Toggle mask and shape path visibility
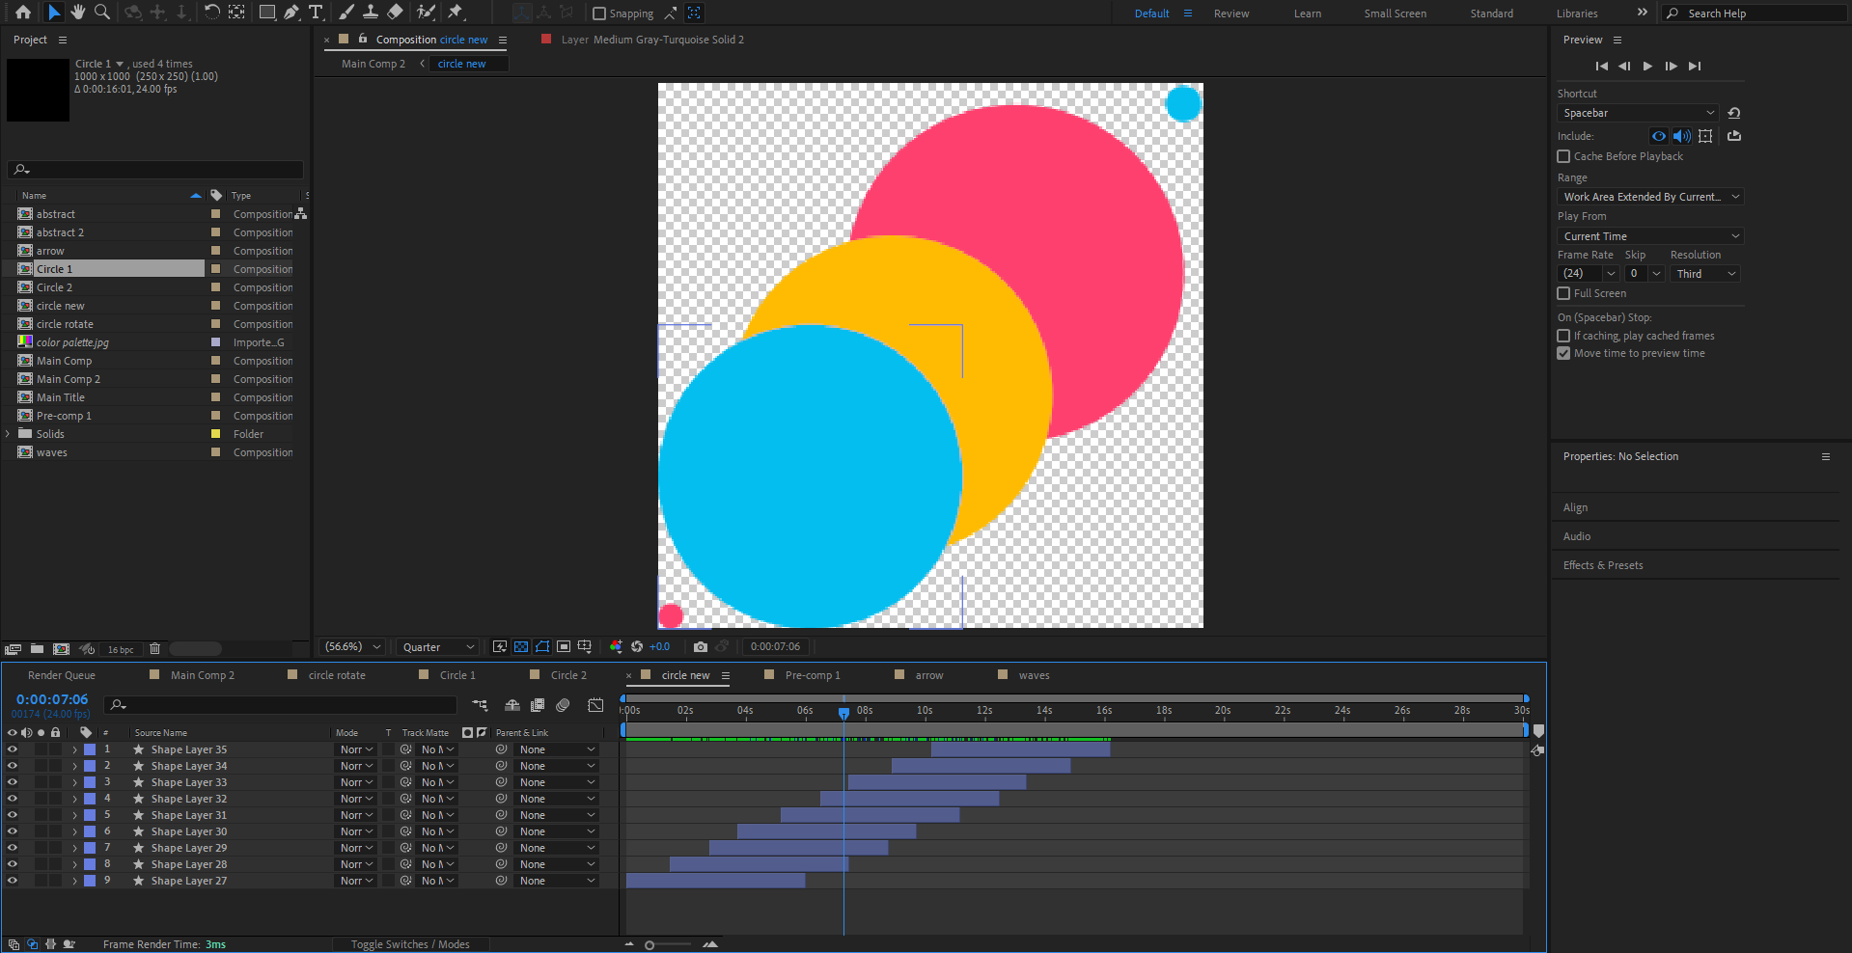Viewport: 1852px width, 953px height. pyautogui.click(x=542, y=647)
